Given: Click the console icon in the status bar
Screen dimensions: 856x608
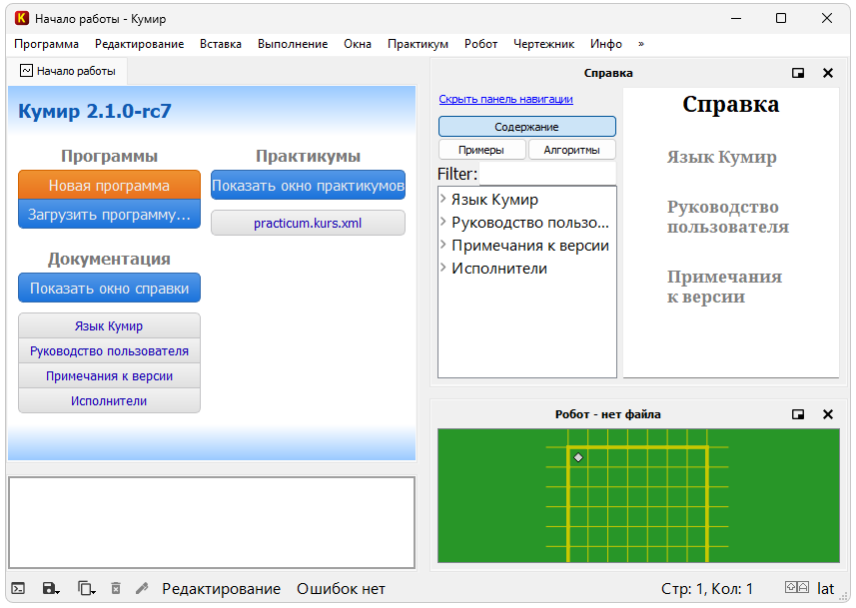Looking at the screenshot, I should click(19, 588).
